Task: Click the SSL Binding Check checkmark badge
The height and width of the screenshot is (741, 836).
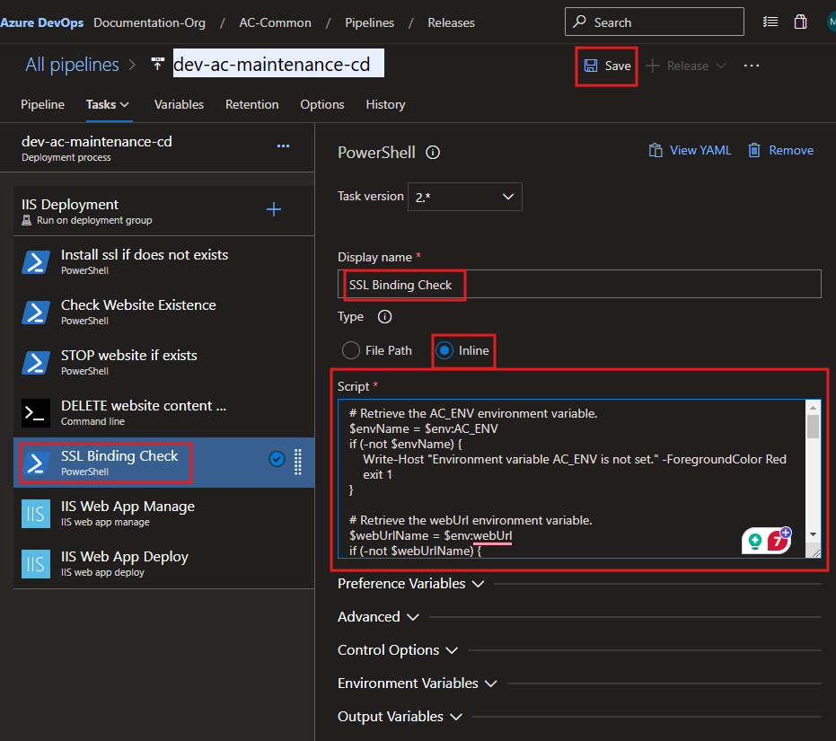Action: point(277,459)
